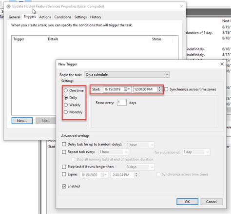Click OK to save the trigger
This screenshot has height=214, width=231.
tap(187, 202)
